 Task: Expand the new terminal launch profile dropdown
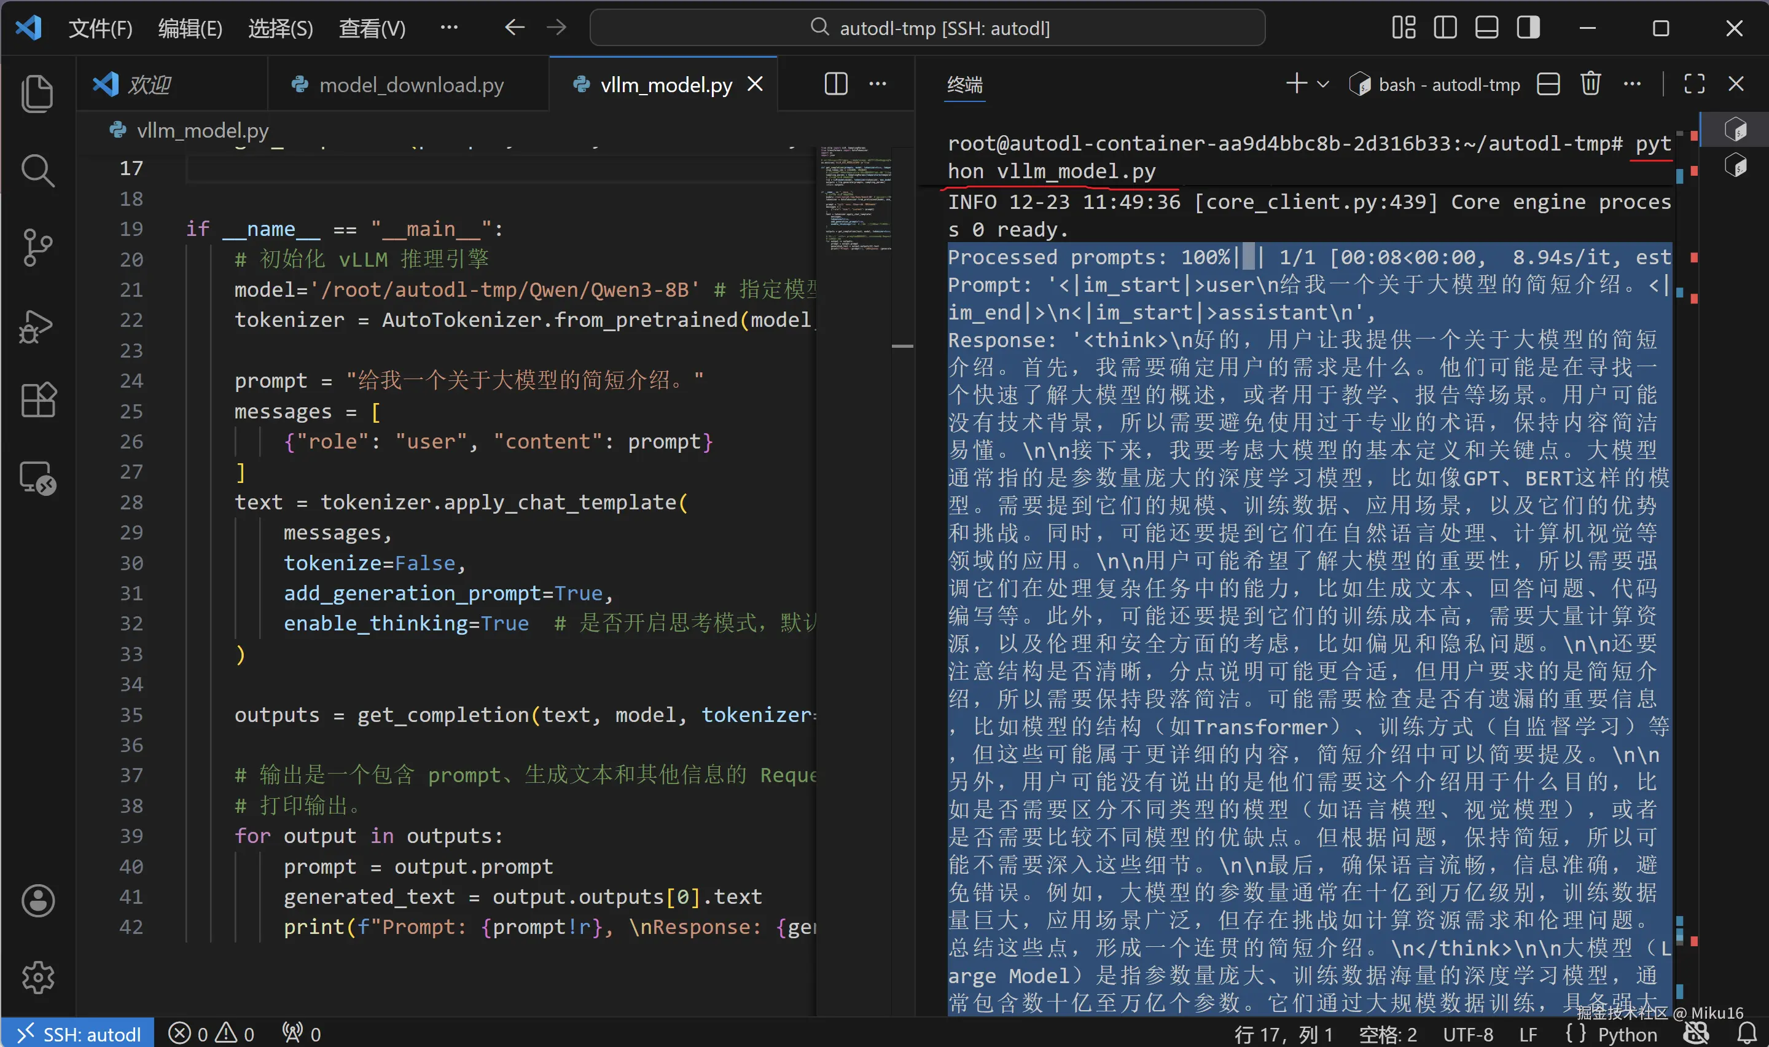tap(1324, 85)
